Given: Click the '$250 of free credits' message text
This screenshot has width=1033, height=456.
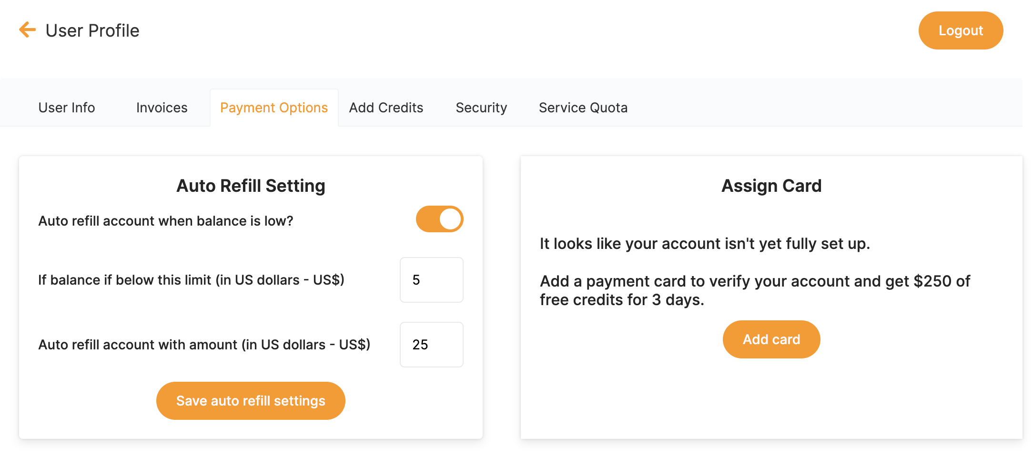Looking at the screenshot, I should [x=754, y=290].
